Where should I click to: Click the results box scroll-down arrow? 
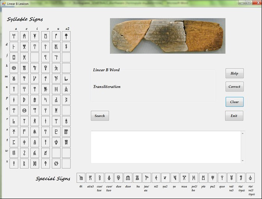[x=243, y=160]
